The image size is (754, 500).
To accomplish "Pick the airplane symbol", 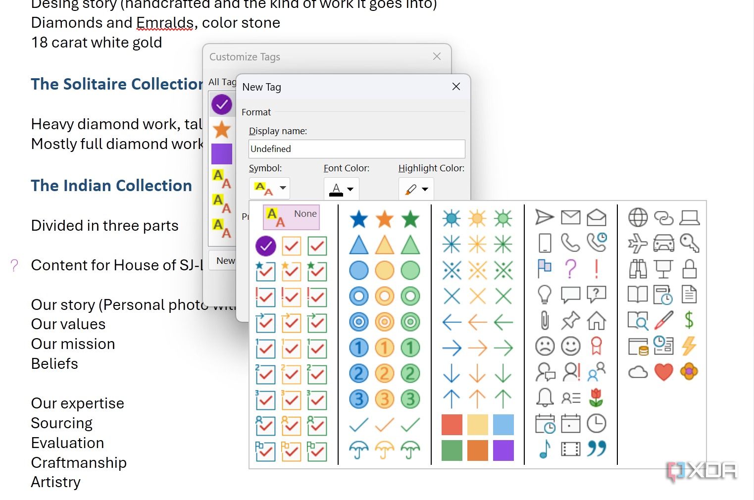I will (638, 243).
